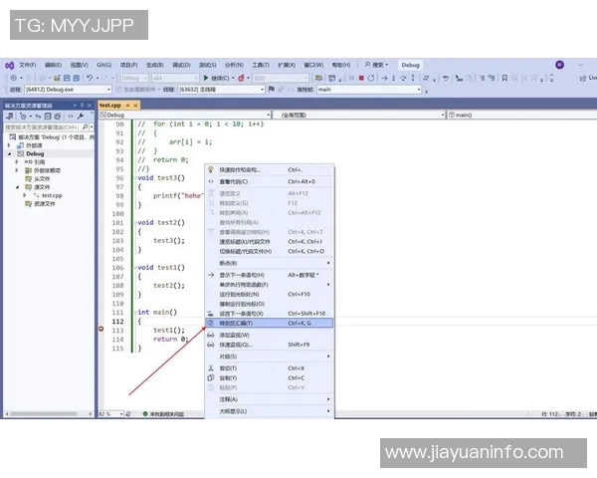The height and width of the screenshot is (478, 597).
Task: Click the green Continue debugging play button
Action: pyautogui.click(x=205, y=78)
